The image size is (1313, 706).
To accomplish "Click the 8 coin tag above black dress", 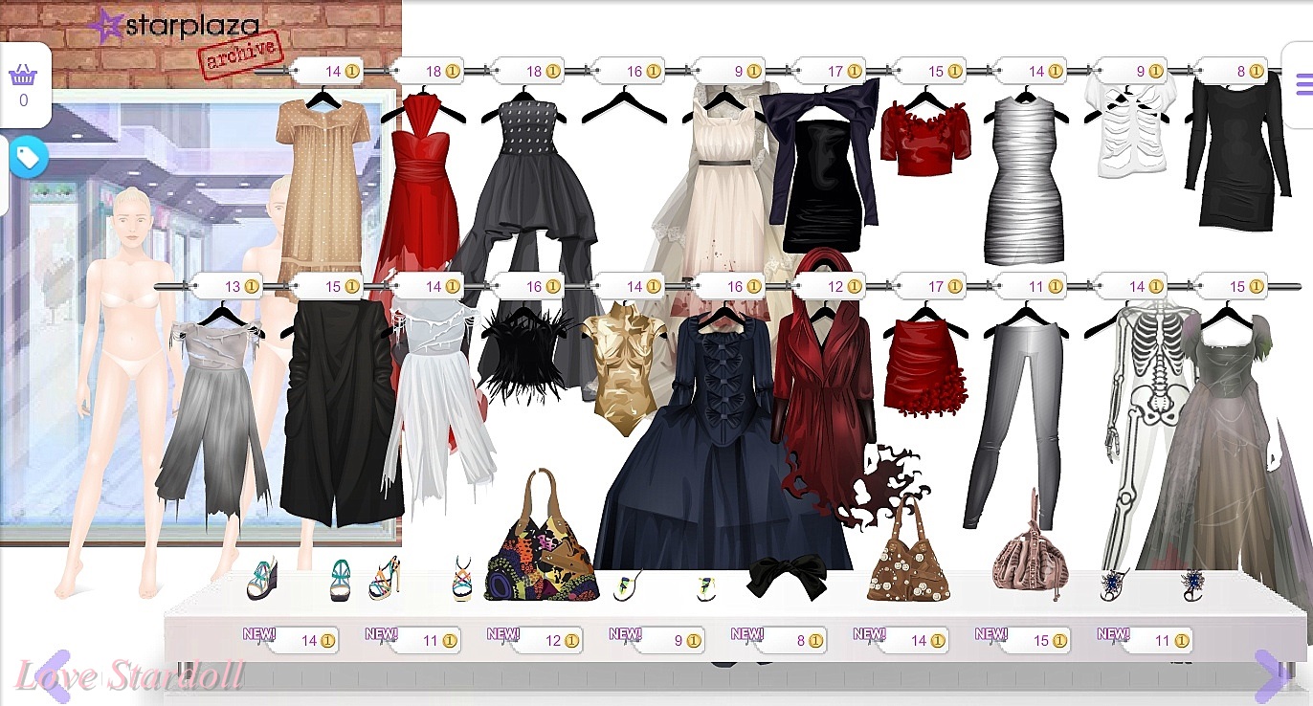I will (1235, 71).
